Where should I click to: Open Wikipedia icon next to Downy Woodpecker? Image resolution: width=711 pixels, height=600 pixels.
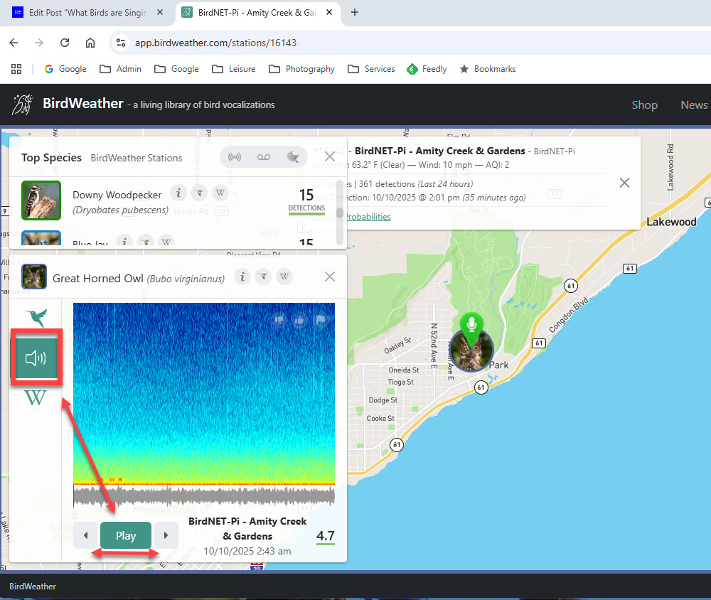(x=221, y=193)
